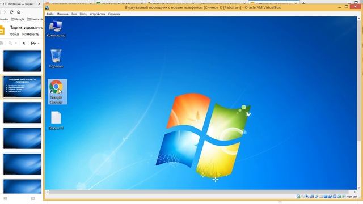Screen dimensions: 363x204
Task: Minimize the VirtualBox window
Action: (x=339, y=7)
